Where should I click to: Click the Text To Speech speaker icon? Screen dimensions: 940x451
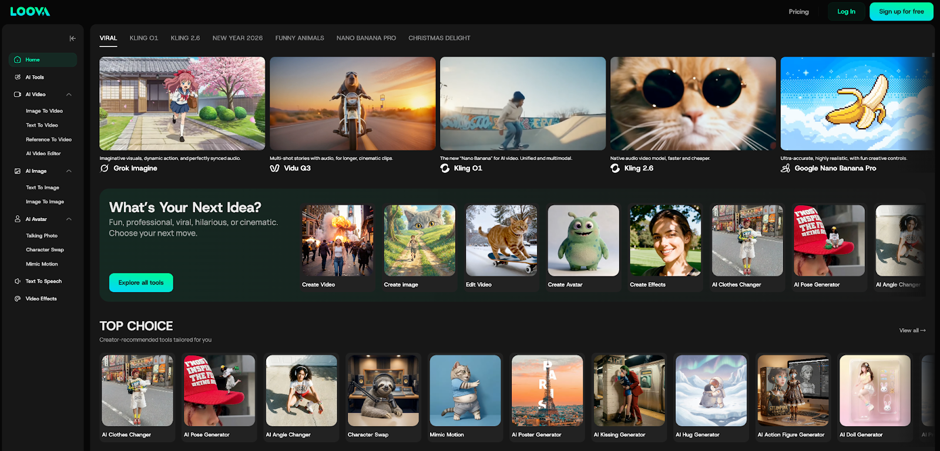pyautogui.click(x=18, y=282)
